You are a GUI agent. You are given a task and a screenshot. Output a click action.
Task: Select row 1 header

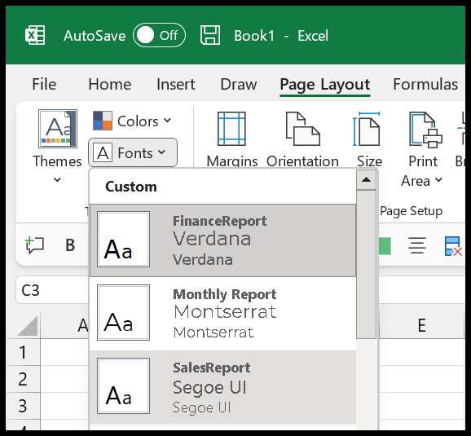point(23,352)
